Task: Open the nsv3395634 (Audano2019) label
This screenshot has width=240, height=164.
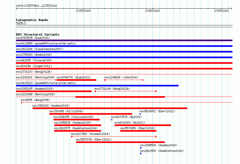Action: pos(73,123)
